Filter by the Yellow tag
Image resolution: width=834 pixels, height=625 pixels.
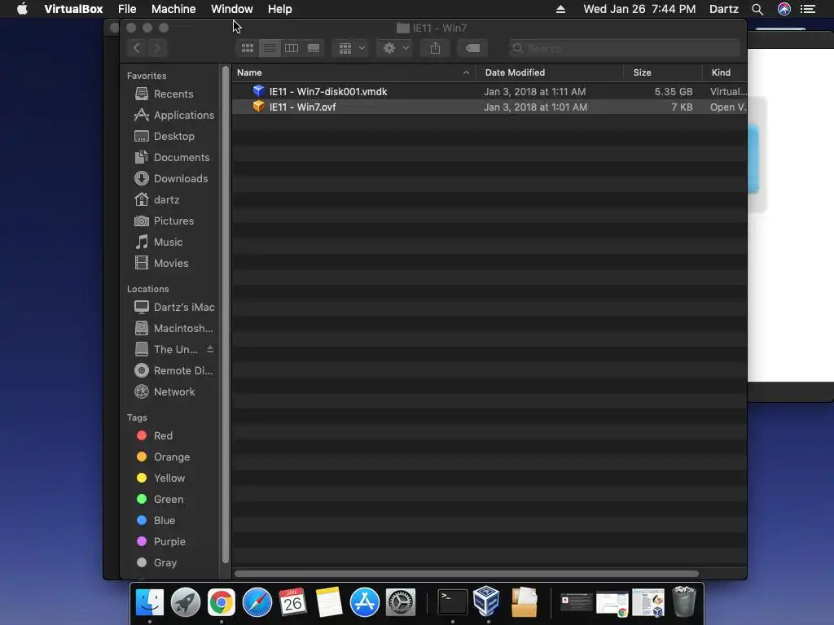(160, 478)
